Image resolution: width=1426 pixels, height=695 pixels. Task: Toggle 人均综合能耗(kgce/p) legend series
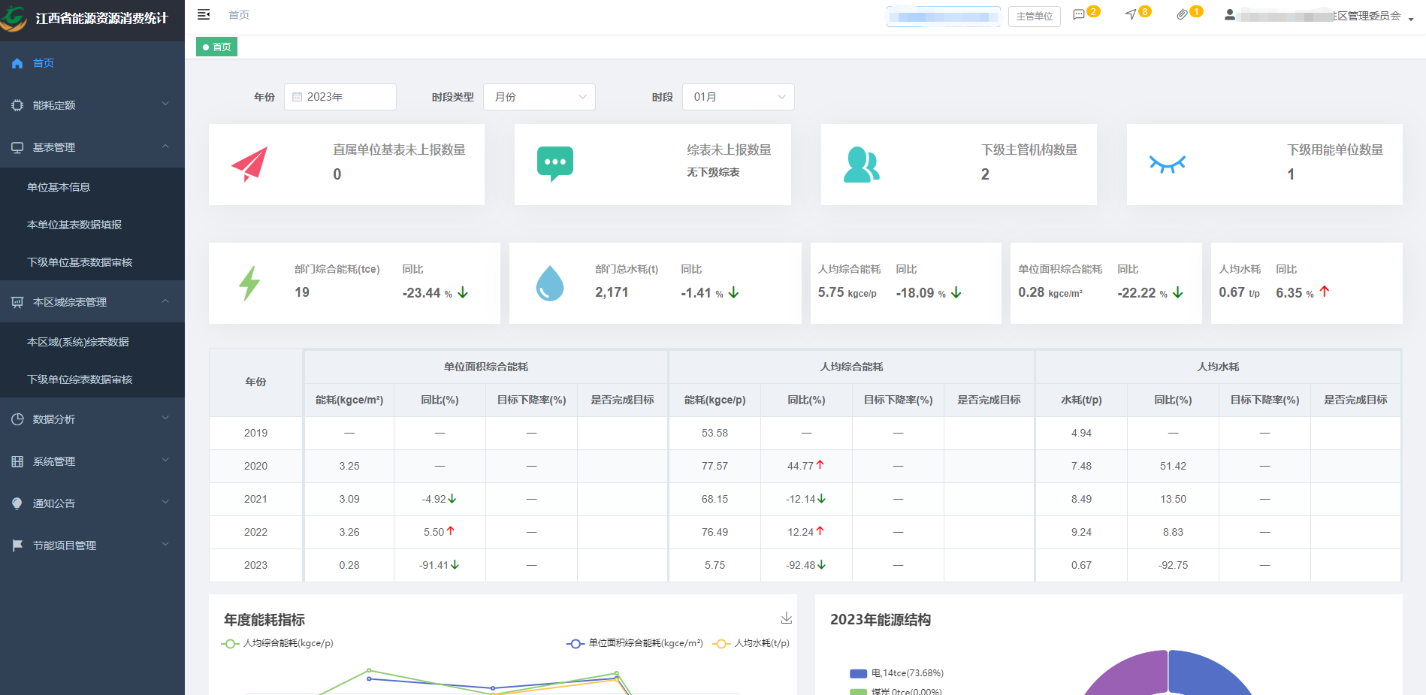(277, 644)
